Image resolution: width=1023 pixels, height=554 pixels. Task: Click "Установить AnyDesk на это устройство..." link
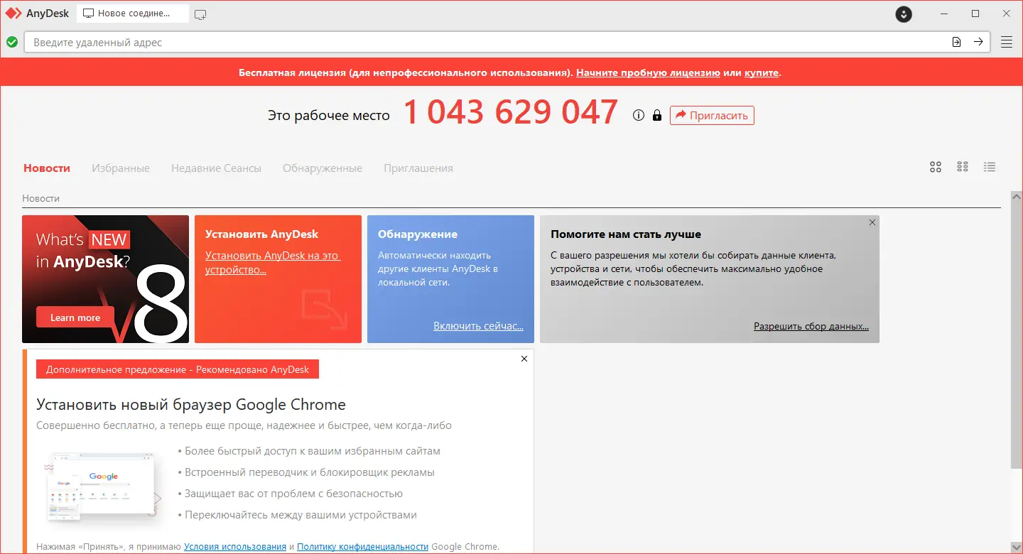coord(273,263)
